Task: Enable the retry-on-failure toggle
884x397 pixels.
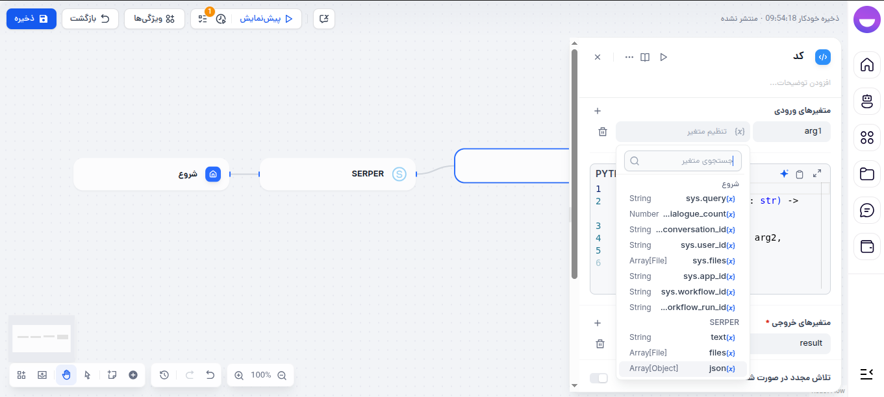Action: (599, 378)
